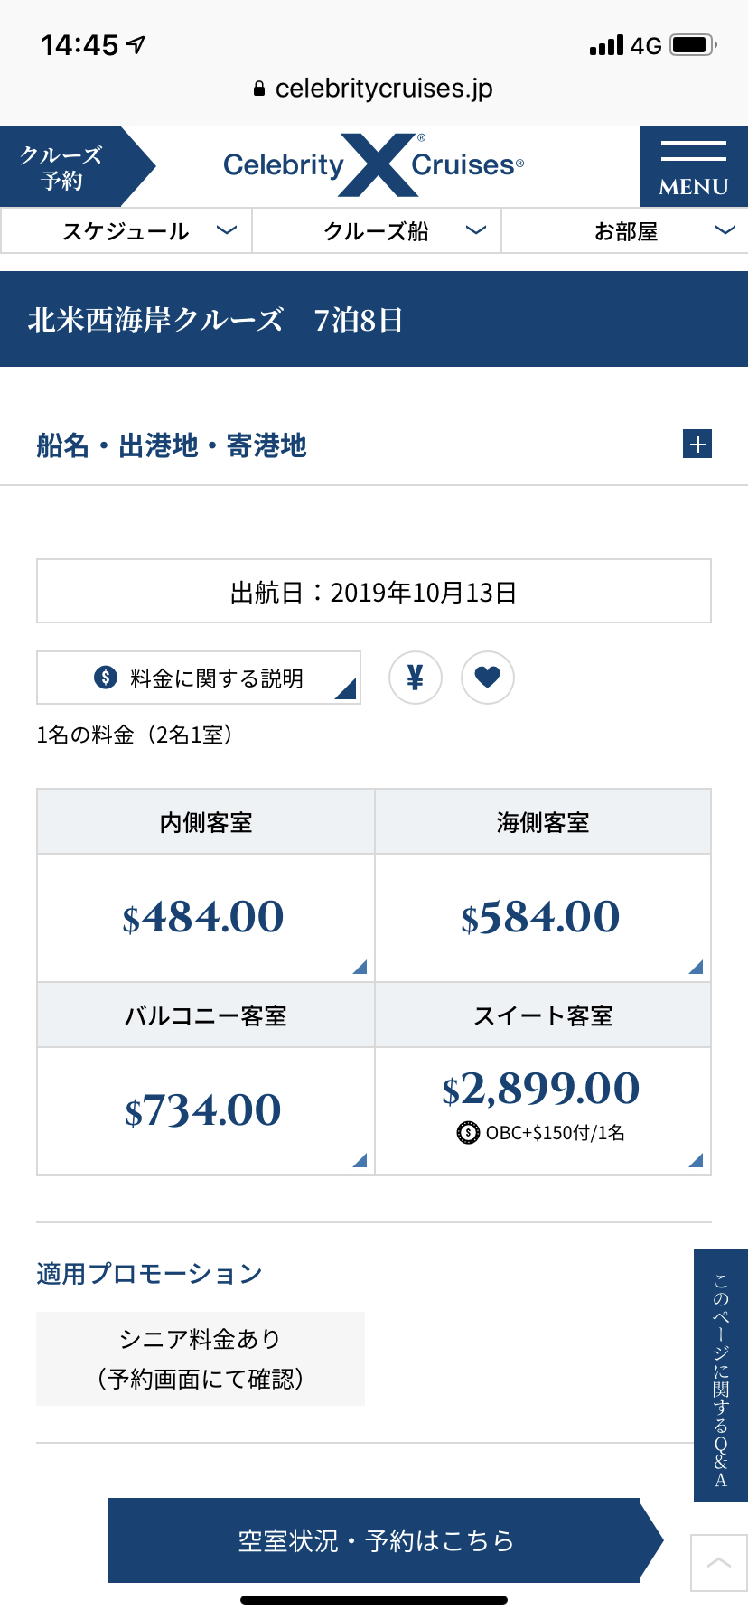
Task: Open the スケジュール dropdown
Action: pyautogui.click(x=126, y=231)
